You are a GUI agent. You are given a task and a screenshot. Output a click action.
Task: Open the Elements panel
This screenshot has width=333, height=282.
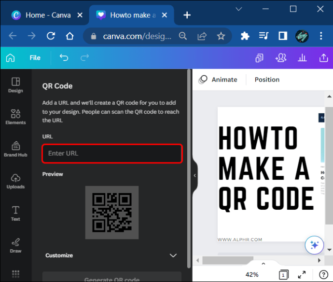pos(15,117)
